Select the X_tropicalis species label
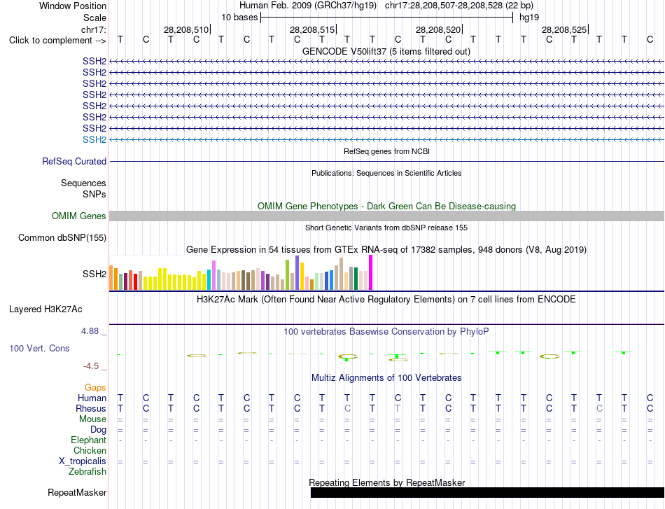 pos(83,461)
